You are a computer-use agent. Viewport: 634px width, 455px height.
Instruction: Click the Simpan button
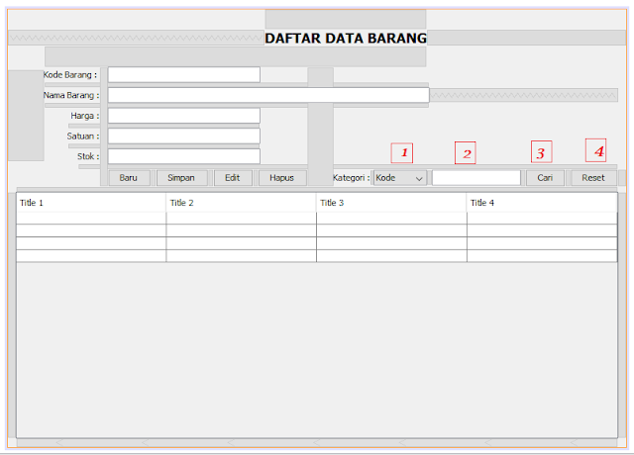[181, 178]
